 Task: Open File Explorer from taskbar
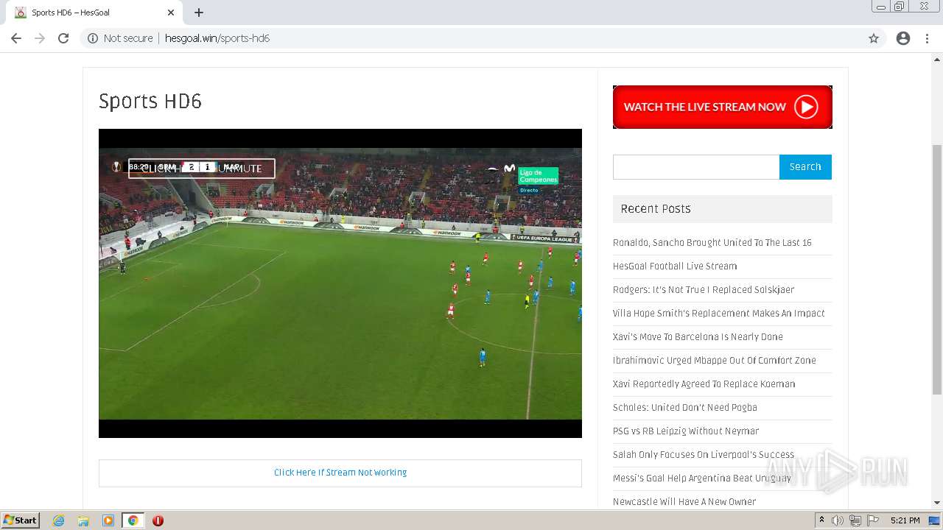(x=83, y=520)
